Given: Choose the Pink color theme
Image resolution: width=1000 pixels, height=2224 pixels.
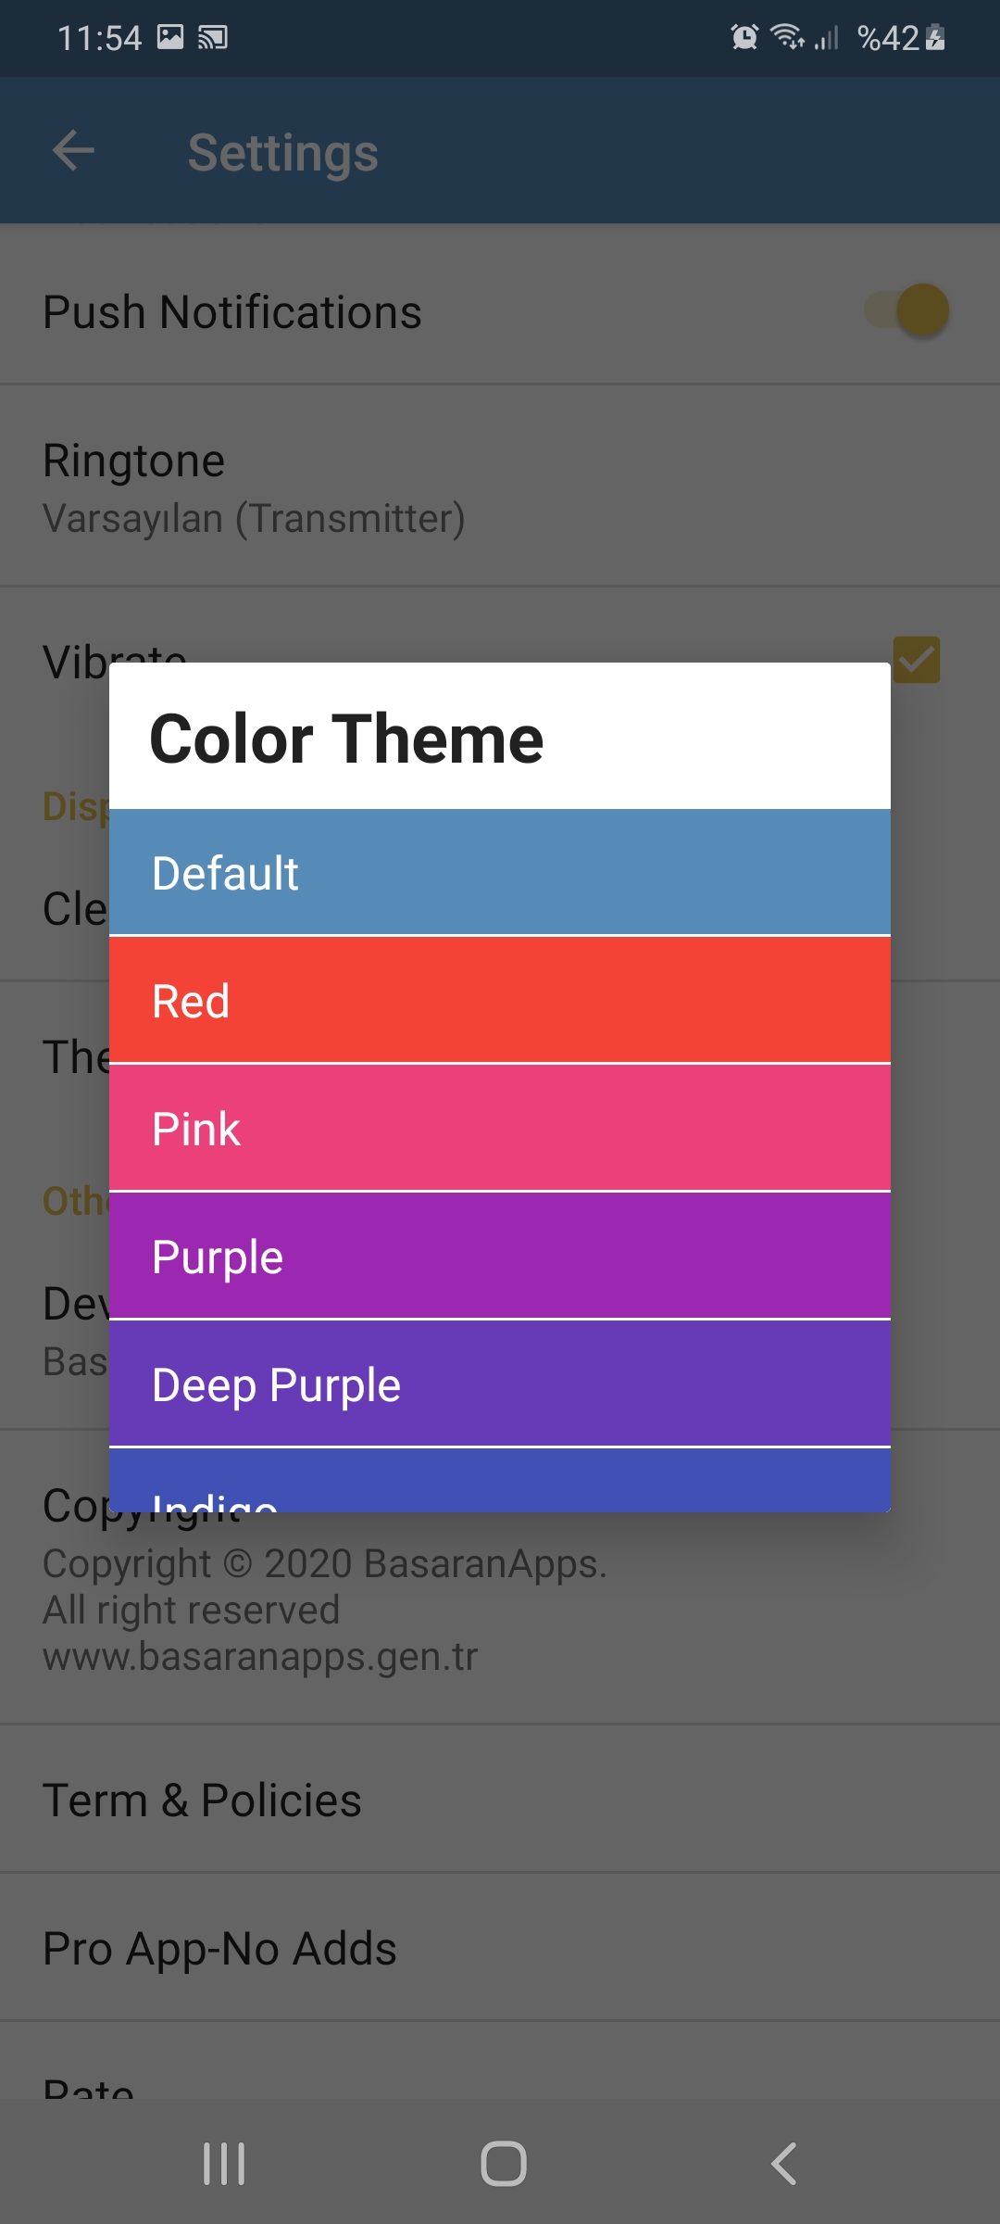Looking at the screenshot, I should pyautogui.click(x=500, y=1129).
